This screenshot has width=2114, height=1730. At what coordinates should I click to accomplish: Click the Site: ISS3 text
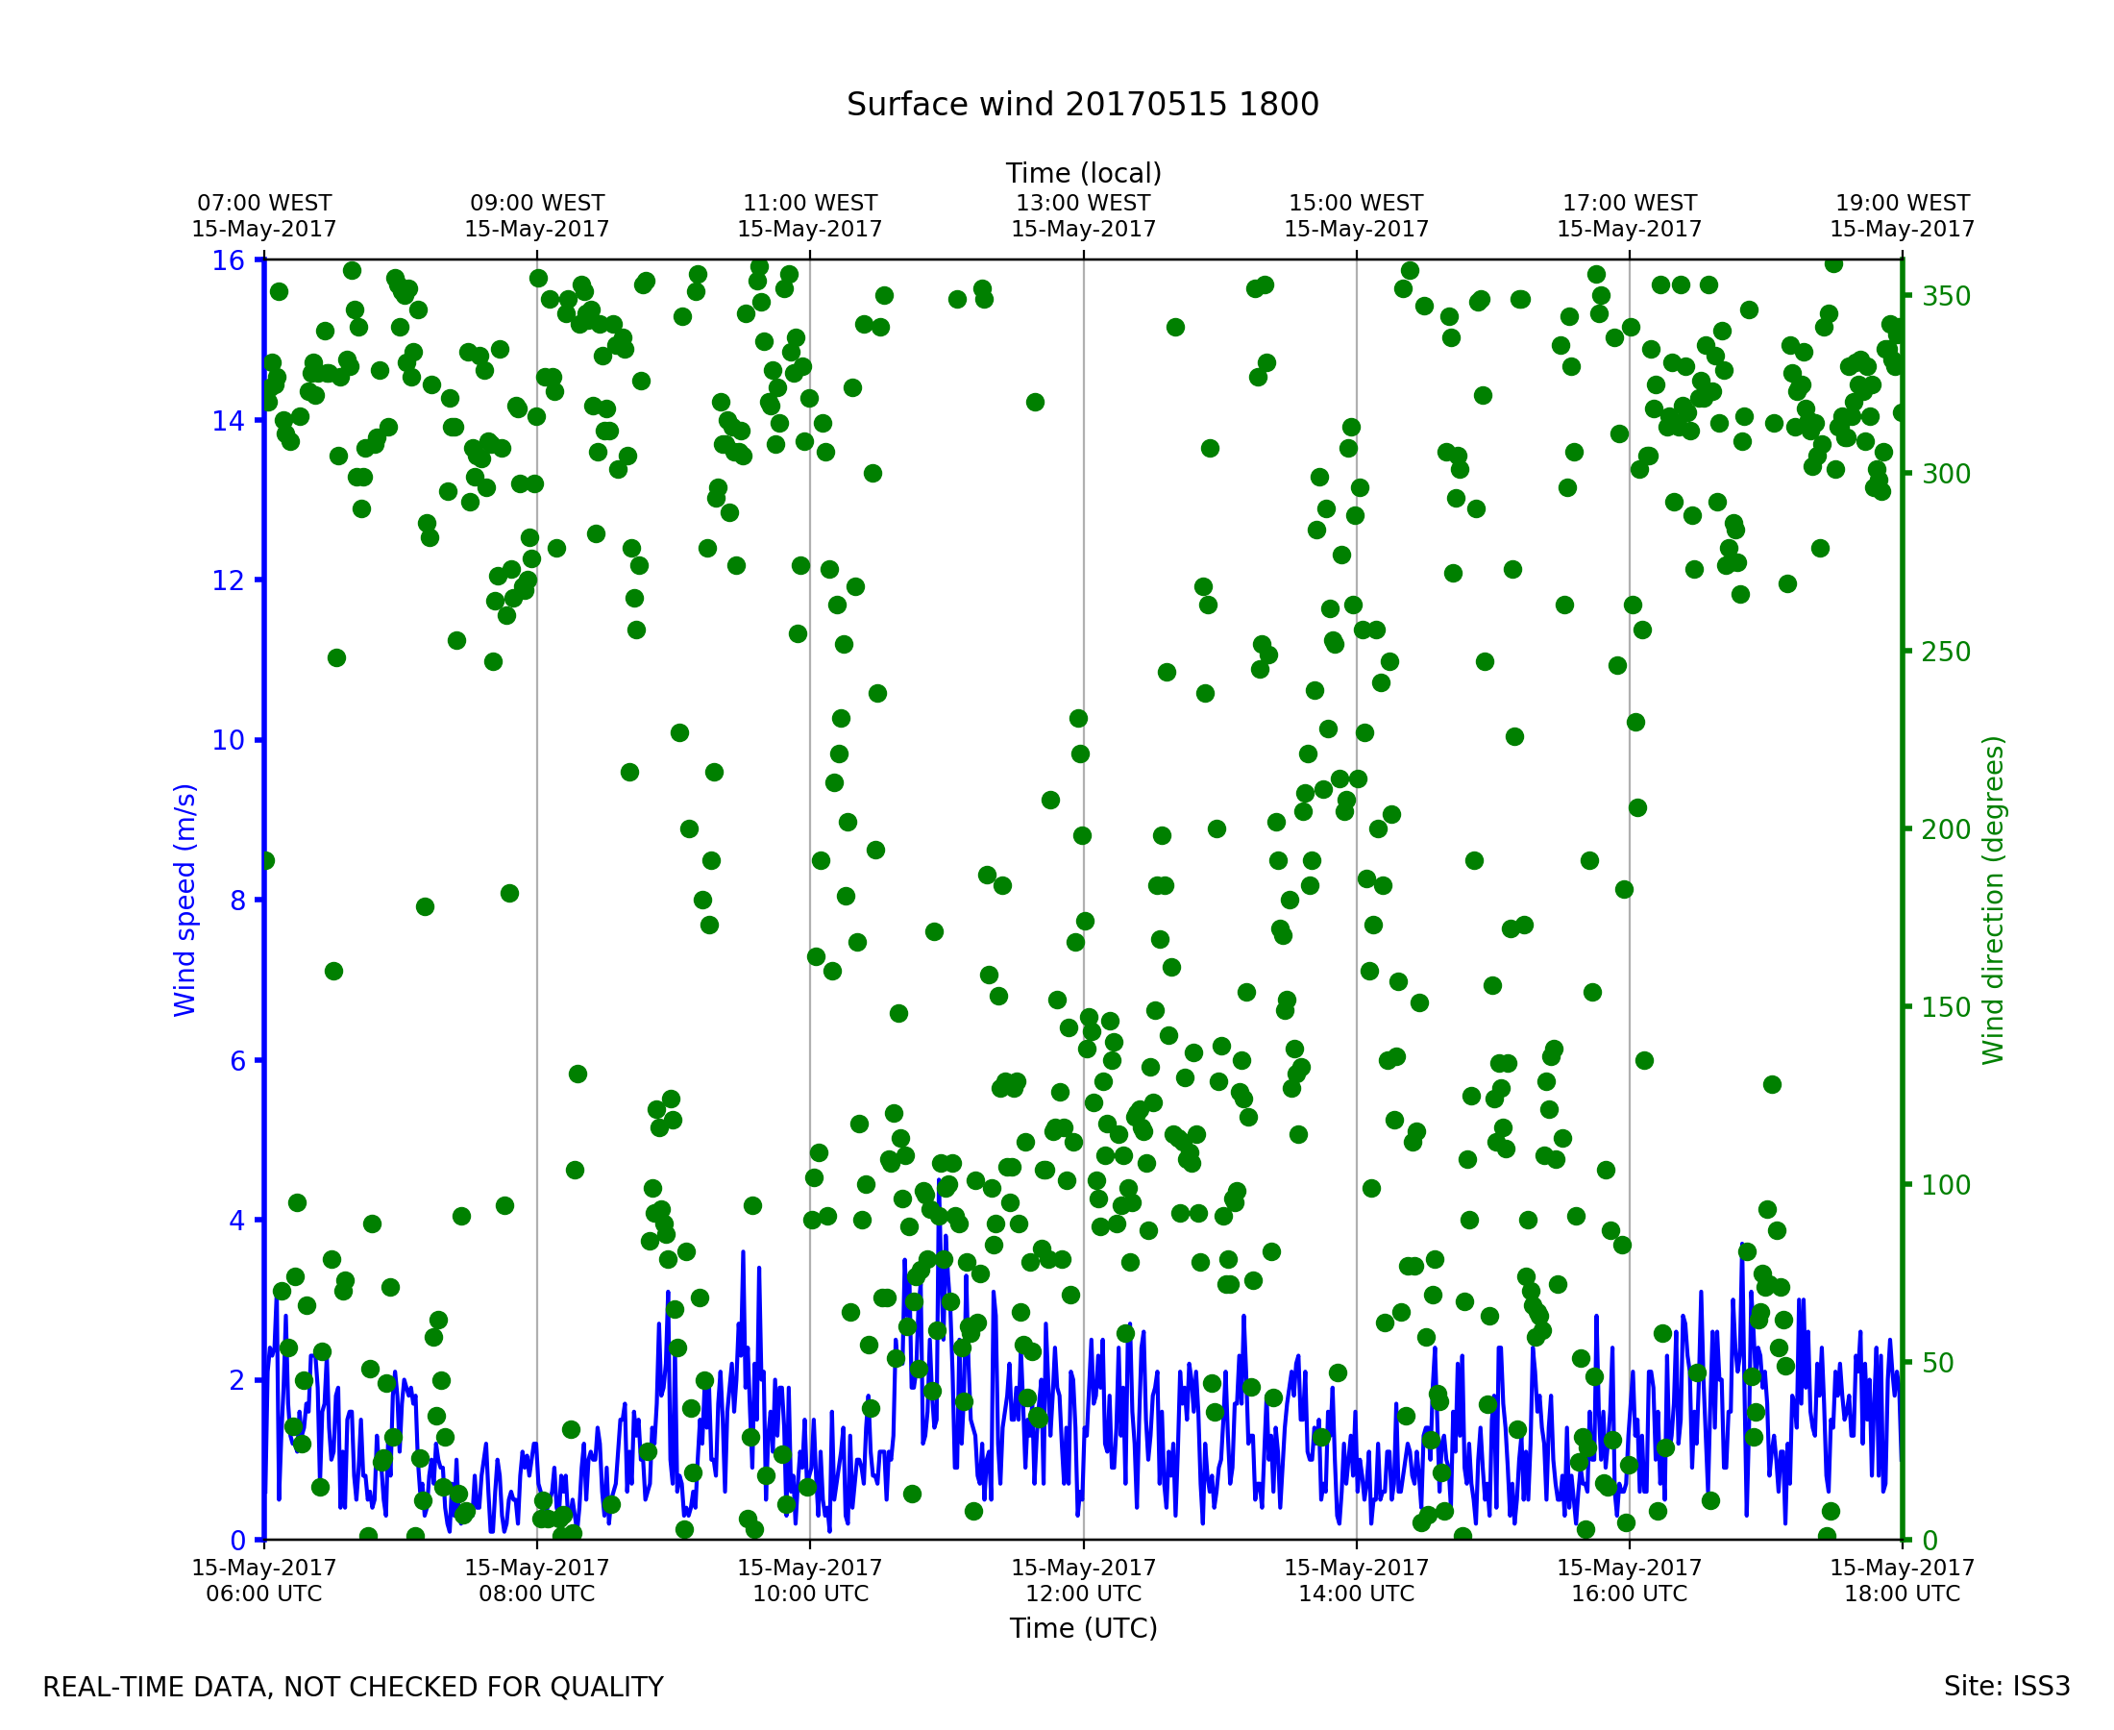(2006, 1687)
